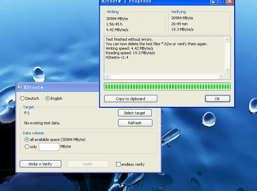Choose all available space option
The image size is (257, 191).
click(55, 140)
